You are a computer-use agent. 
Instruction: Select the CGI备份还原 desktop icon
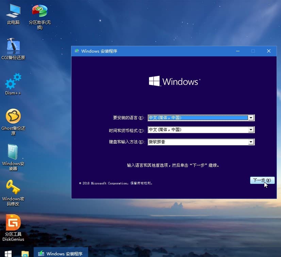[x=13, y=49]
